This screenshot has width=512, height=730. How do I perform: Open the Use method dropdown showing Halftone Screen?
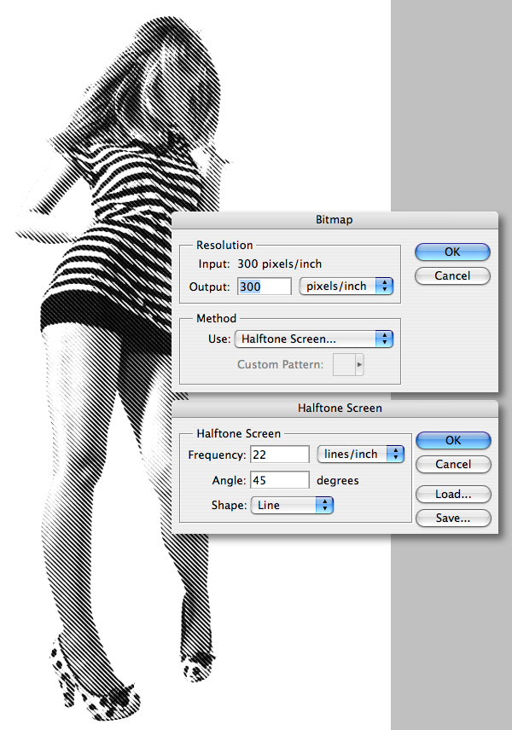click(314, 339)
